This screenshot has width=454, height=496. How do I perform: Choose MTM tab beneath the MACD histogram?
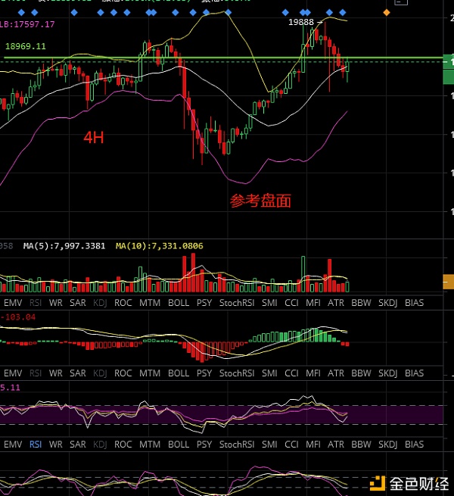[150, 373]
